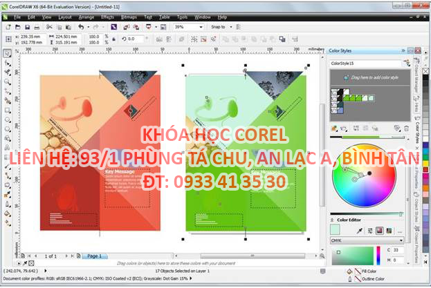Click the Mirror horizontally icon
The height and width of the screenshot is (288, 431).
tap(159, 39)
